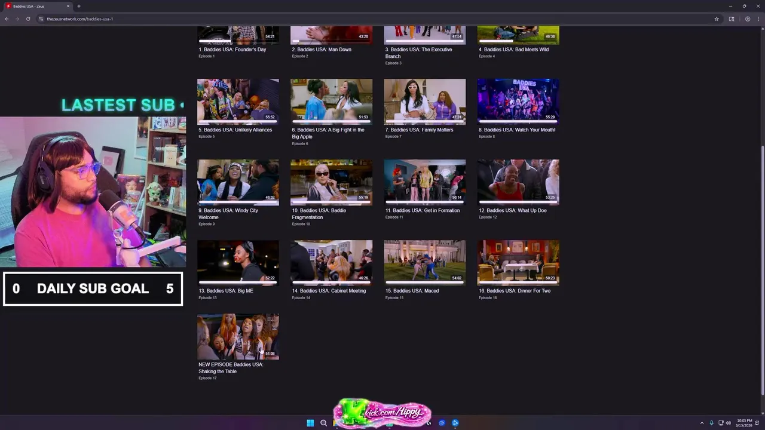Select the Baddies USA - Zeus tab
765x430 pixels.
point(37,6)
